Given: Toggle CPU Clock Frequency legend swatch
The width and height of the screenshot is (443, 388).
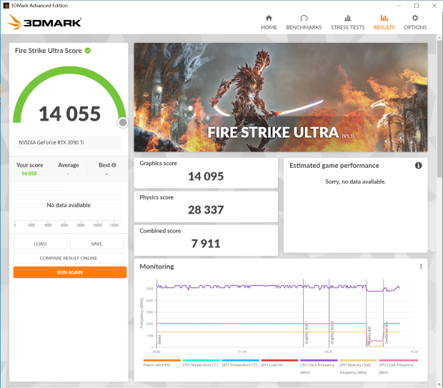Looking at the screenshot, I should tap(319, 360).
